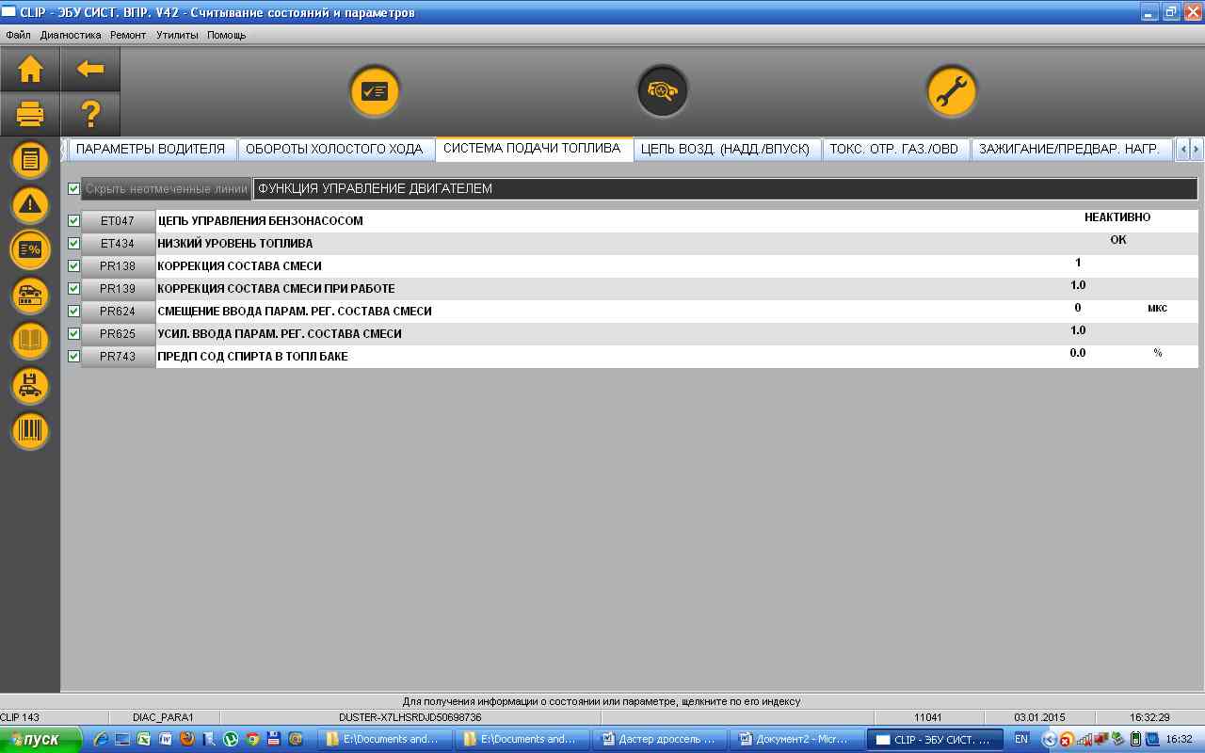Switch to ОБОРОТЫ ХОЛОСТОГО ХОДА tab
This screenshot has height=753, width=1205.
(335, 149)
